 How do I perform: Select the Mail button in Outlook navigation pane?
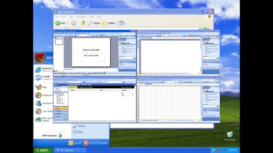(x=61, y=108)
